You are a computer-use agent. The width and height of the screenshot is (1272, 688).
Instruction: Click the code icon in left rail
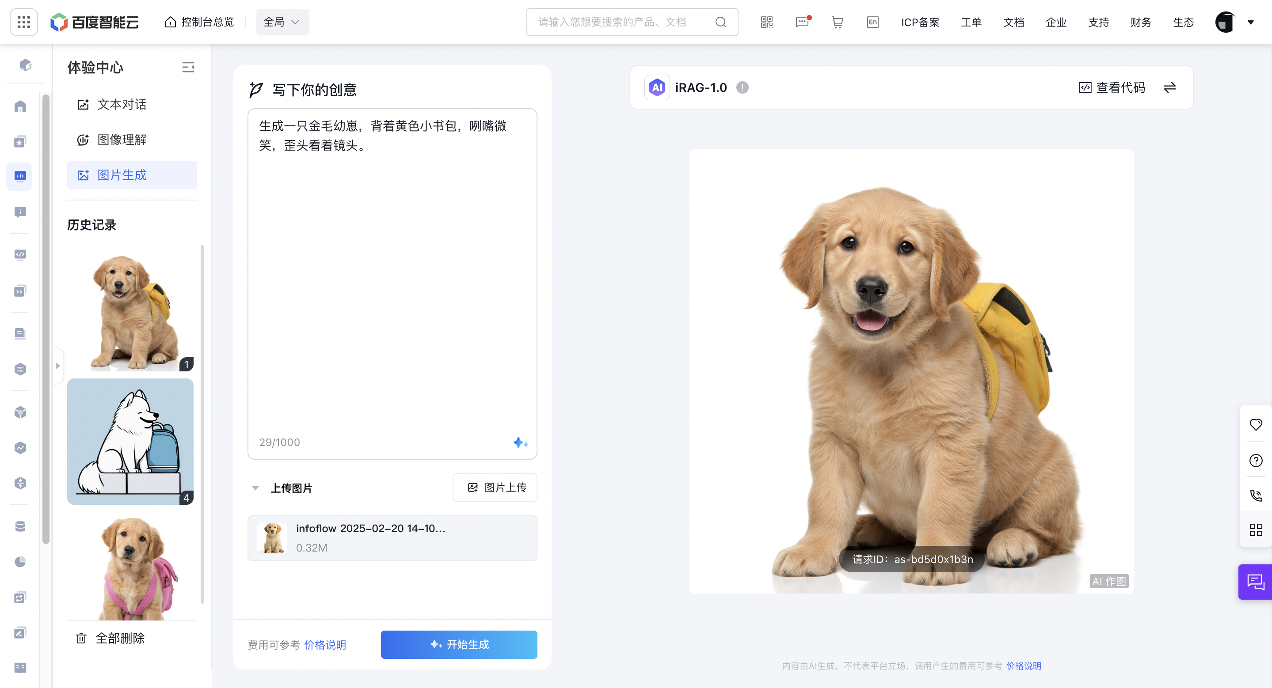coord(20,254)
